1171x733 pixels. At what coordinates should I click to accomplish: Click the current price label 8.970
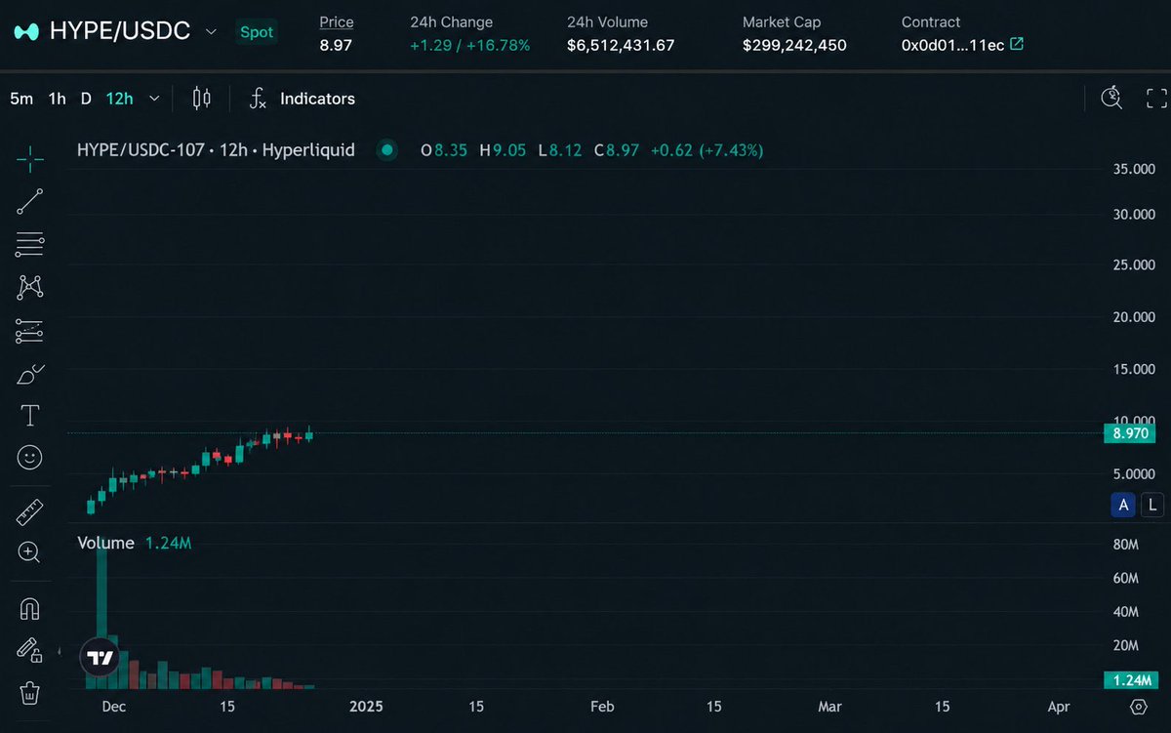point(1130,433)
